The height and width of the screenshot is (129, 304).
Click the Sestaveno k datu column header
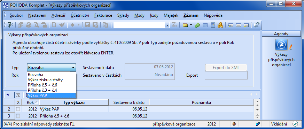pyautogui.click(x=129, y=103)
